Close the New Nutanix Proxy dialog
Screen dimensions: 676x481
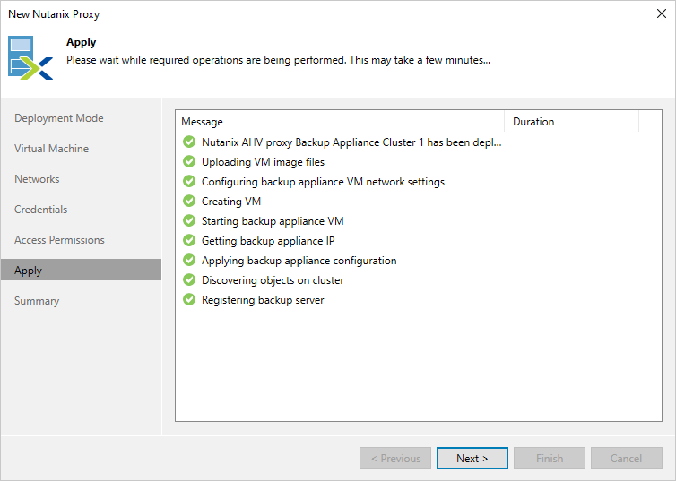[662, 14]
